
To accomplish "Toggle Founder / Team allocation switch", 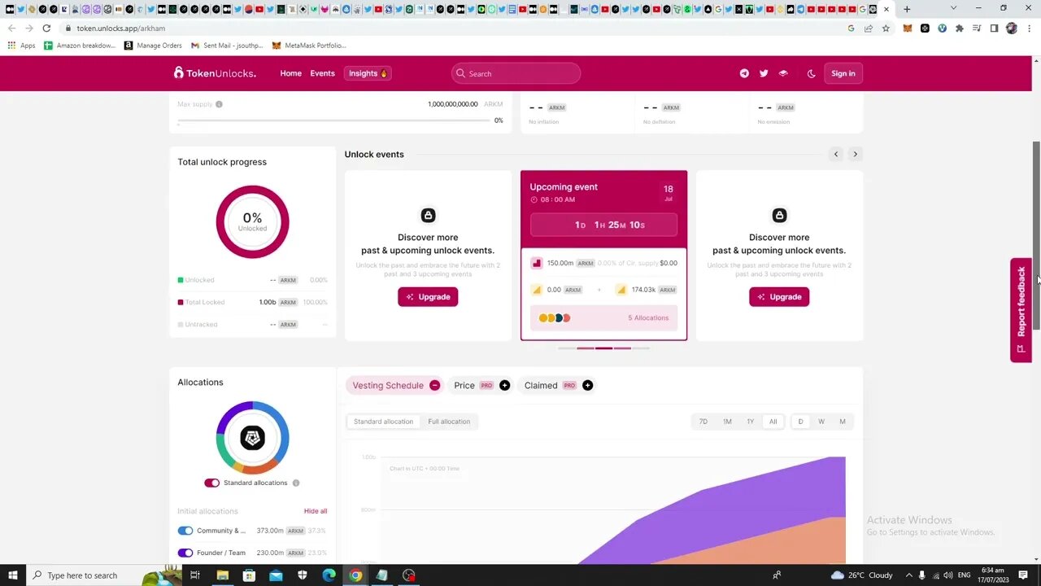I will [185, 553].
